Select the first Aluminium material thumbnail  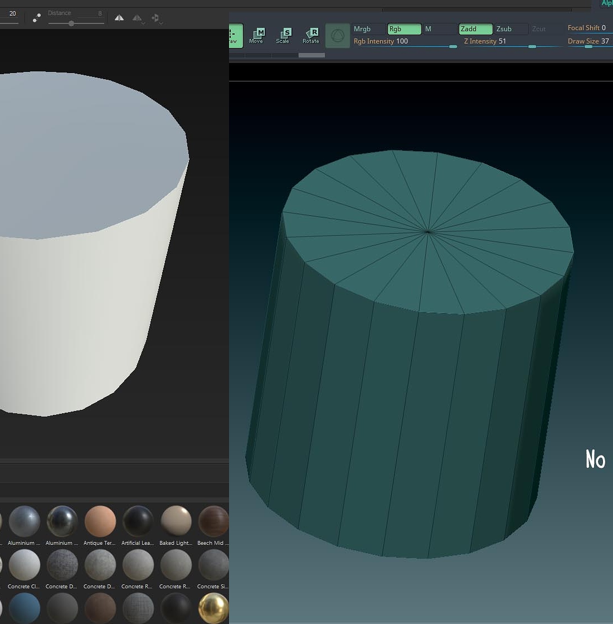[25, 521]
